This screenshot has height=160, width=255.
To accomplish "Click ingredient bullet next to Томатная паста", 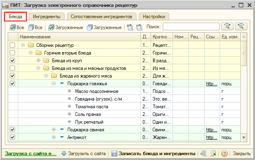I will [69, 106].
